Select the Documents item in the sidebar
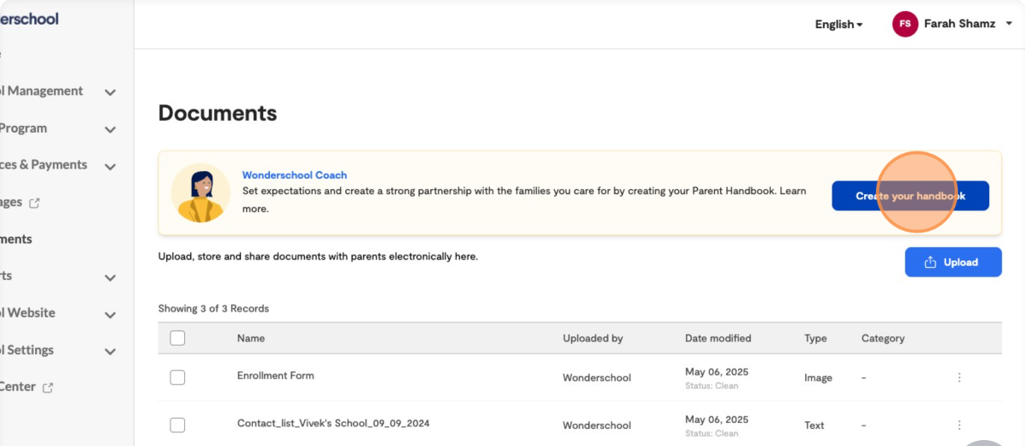The width and height of the screenshot is (1025, 446). pyautogui.click(x=16, y=239)
